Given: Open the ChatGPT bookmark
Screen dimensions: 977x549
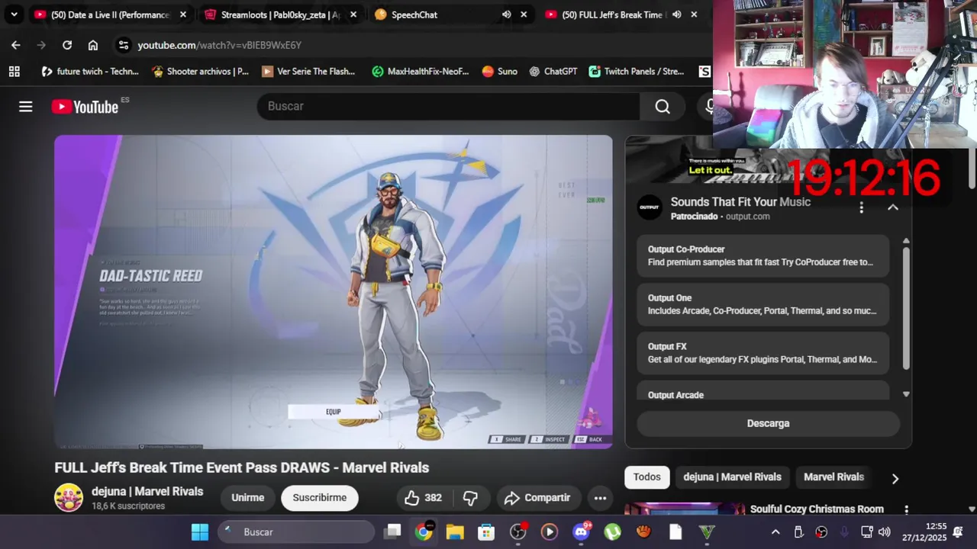Looking at the screenshot, I should click(553, 72).
